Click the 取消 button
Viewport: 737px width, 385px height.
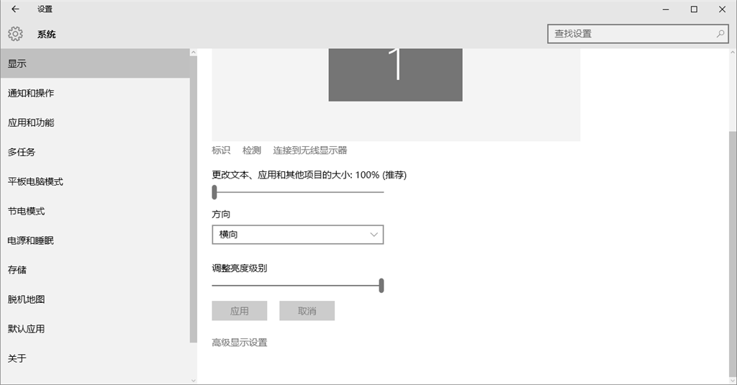click(x=307, y=311)
